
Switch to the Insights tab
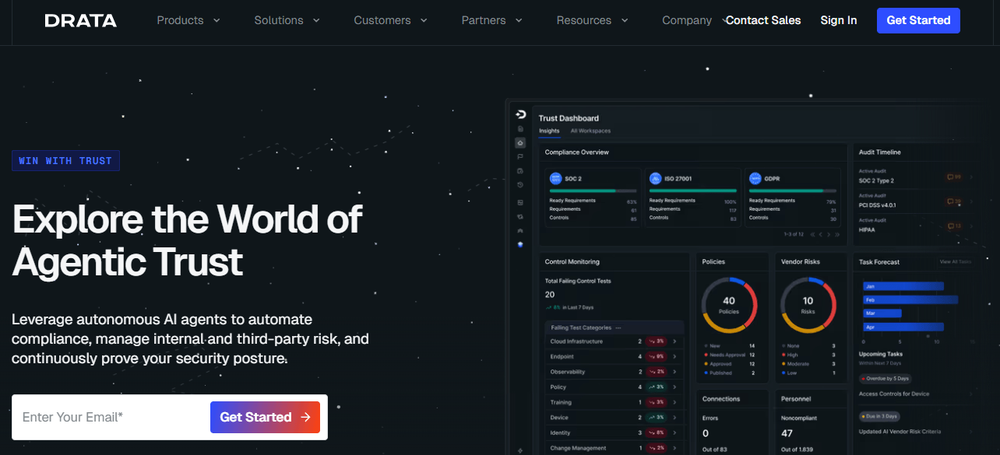(549, 131)
